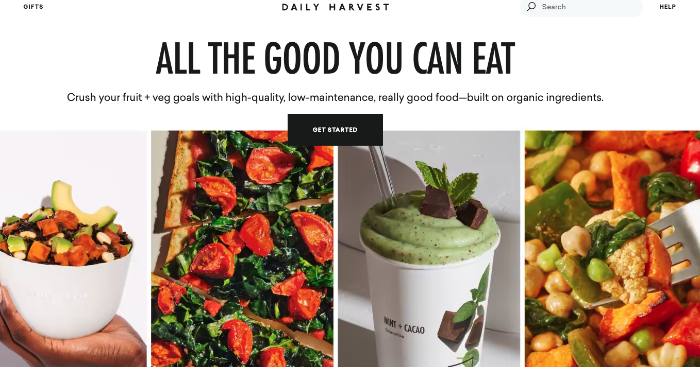Select the Mint + Cacao smoothie photo
Image resolution: width=700 pixels, height=381 pixels.
tap(429, 249)
